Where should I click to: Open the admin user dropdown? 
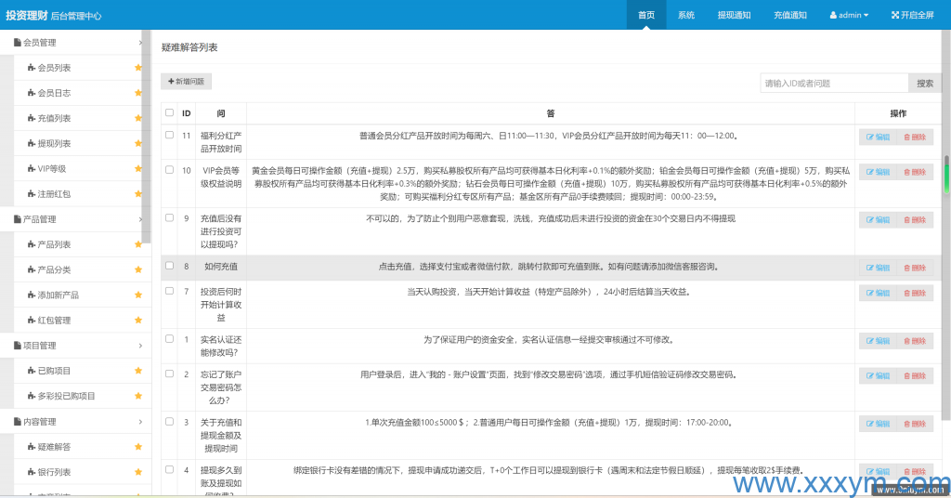click(x=849, y=15)
